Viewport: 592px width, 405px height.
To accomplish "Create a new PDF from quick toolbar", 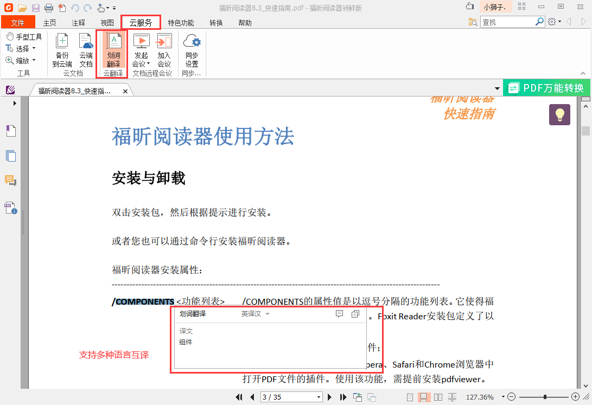I will coord(62,8).
